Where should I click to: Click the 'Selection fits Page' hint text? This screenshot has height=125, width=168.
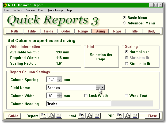click(x=101, y=57)
